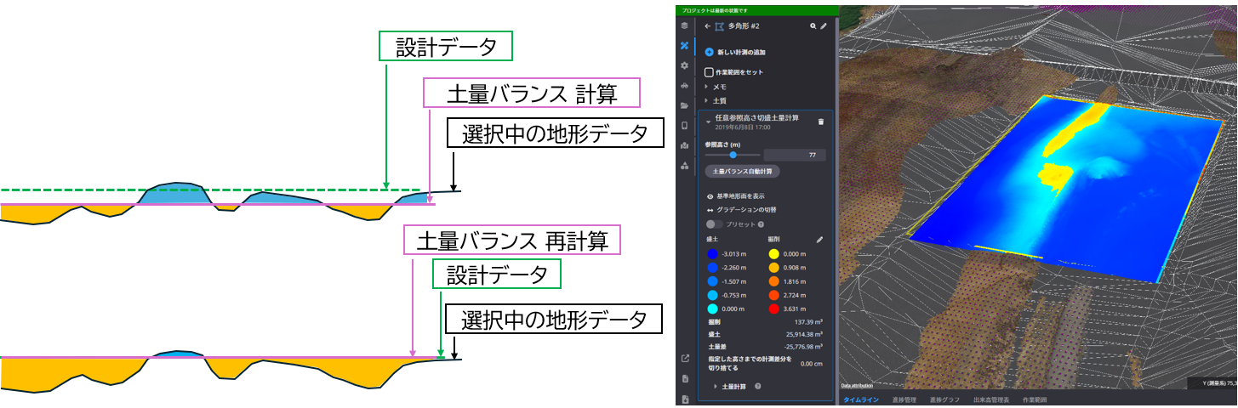Delete the 任意参照高さ切盛土量計算 measurement
Viewport: 1238px width, 408px height.
pyautogui.click(x=821, y=122)
